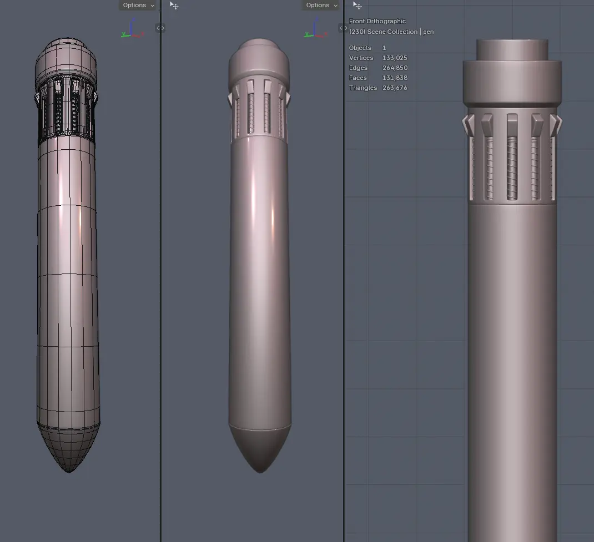The width and height of the screenshot is (594, 542).
Task: Click the red X axis on the shaded viewport gizmo
Action: click(x=325, y=34)
